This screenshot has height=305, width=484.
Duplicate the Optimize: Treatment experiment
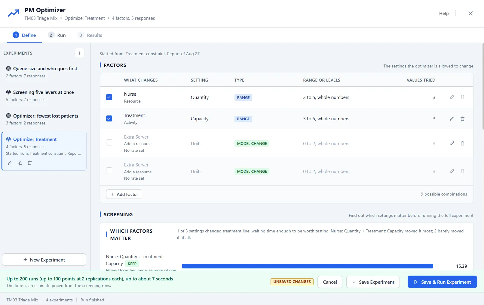click(x=20, y=163)
